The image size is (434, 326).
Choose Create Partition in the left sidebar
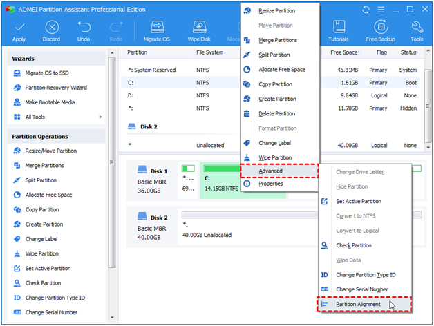click(38, 224)
